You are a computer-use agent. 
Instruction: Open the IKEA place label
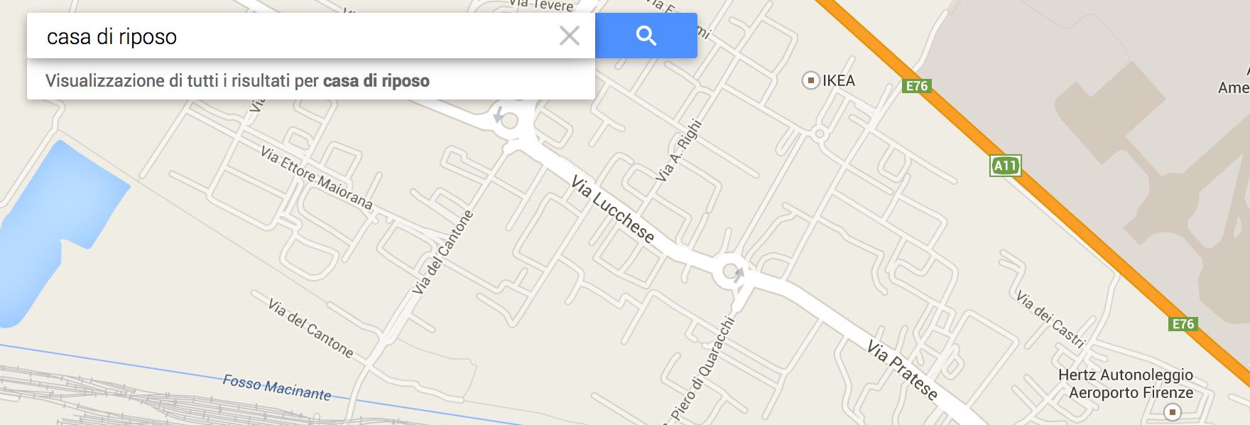(839, 80)
